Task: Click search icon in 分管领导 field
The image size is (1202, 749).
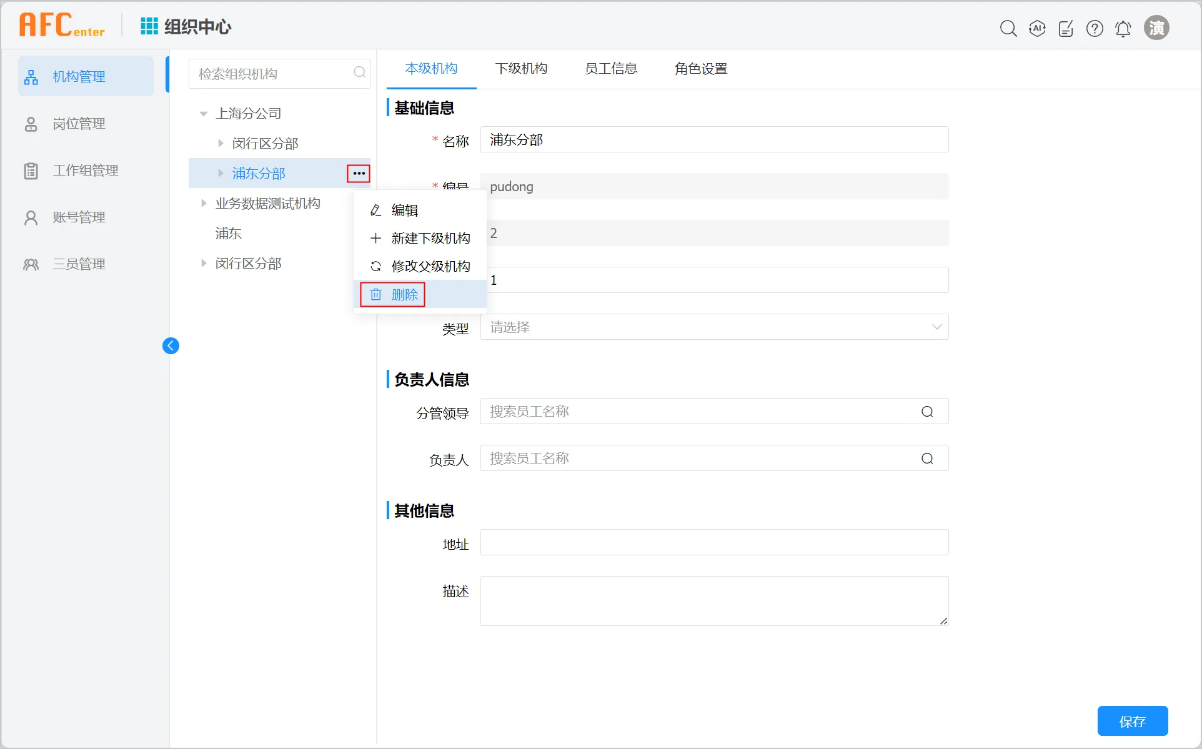Action: click(927, 412)
